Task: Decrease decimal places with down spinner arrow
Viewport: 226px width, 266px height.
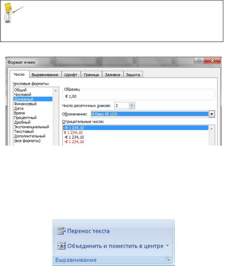Action: coord(132,107)
